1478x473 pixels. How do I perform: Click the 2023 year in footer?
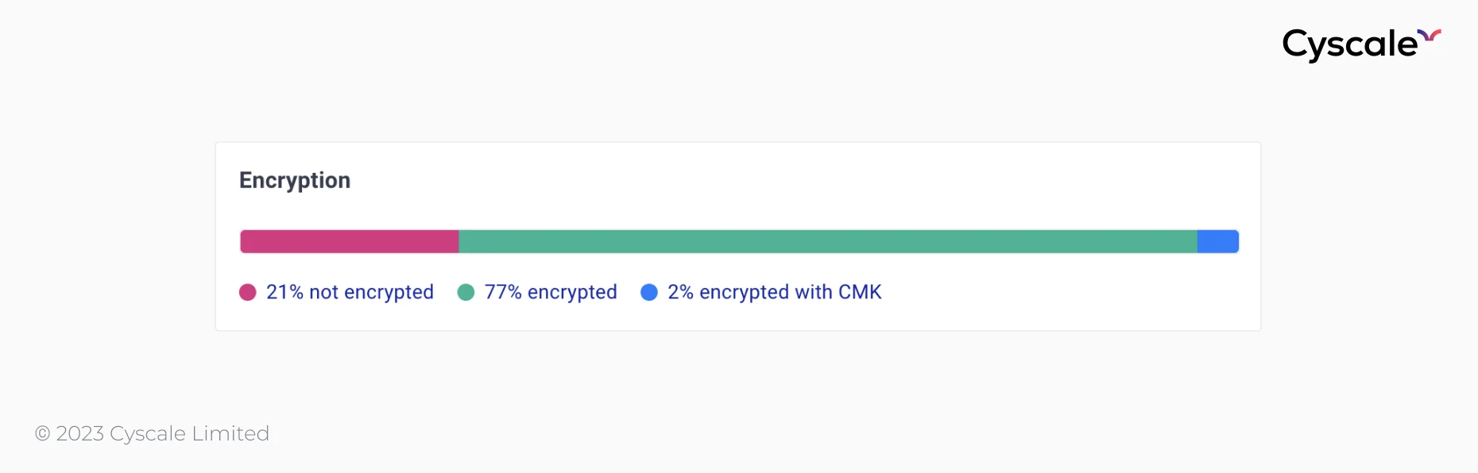[80, 433]
